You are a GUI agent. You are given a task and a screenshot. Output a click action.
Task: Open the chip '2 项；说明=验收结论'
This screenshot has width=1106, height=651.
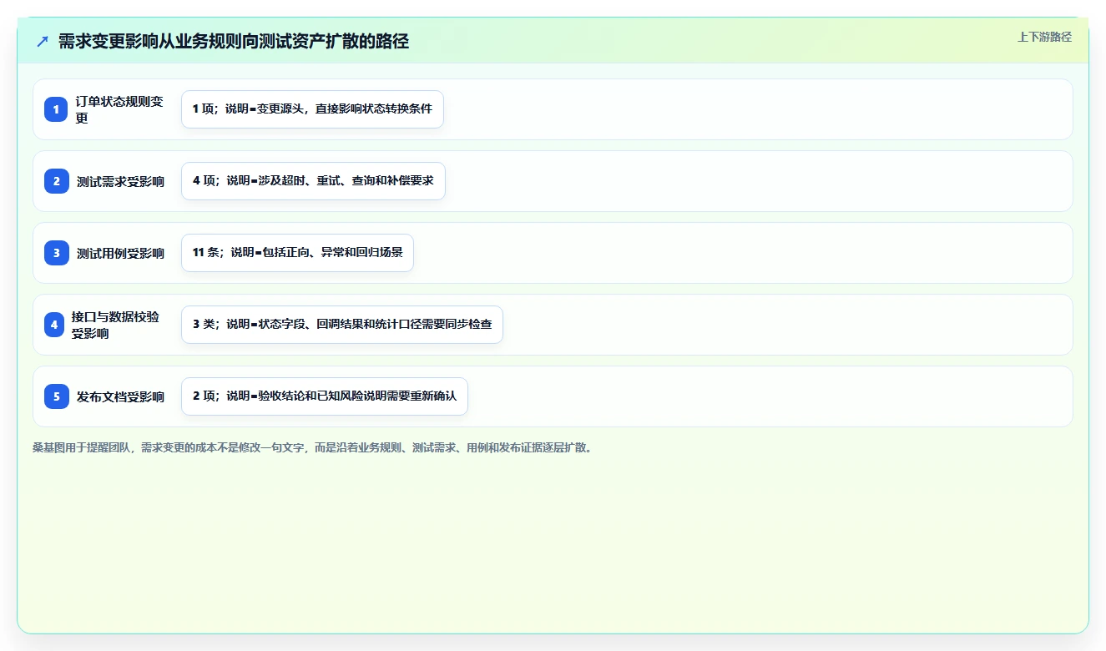pyautogui.click(x=325, y=396)
